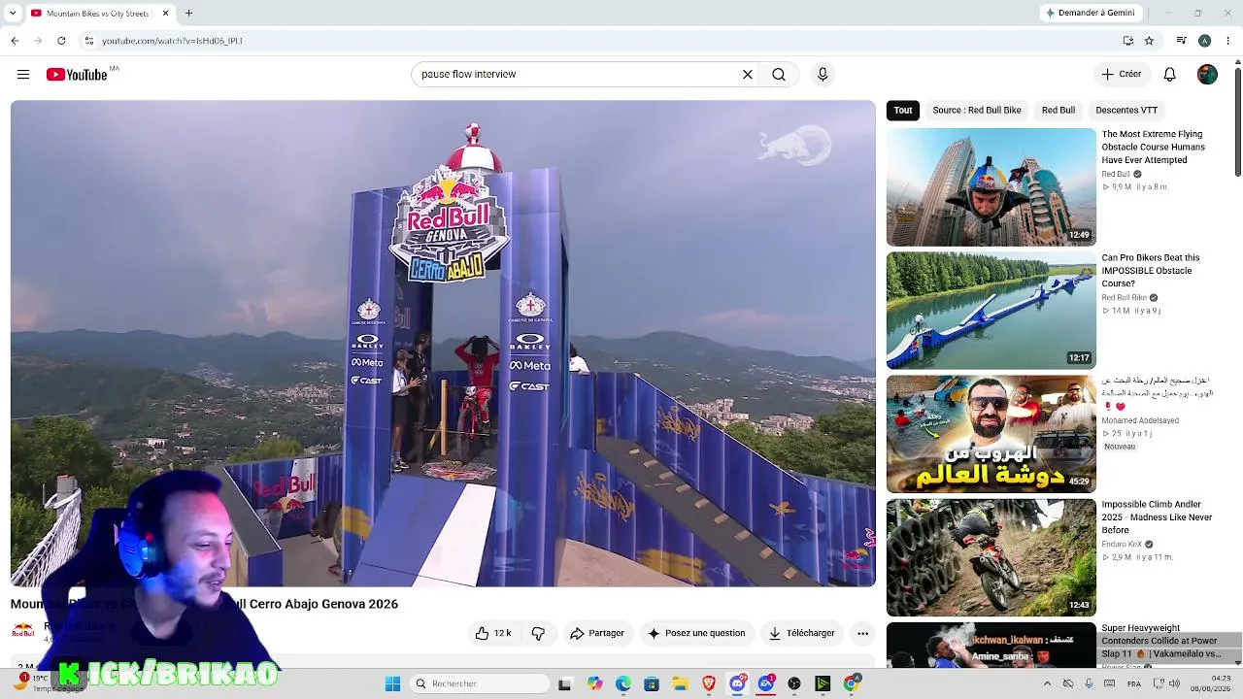Open the more actions ellipsis under video

tap(862, 633)
